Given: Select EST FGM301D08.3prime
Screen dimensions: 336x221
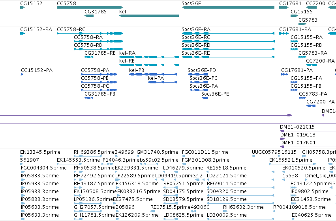Looking at the screenshot, I should tap(184, 164).
